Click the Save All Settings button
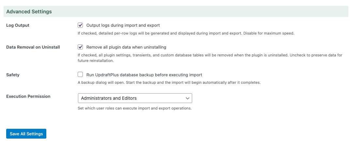 pyautogui.click(x=26, y=134)
